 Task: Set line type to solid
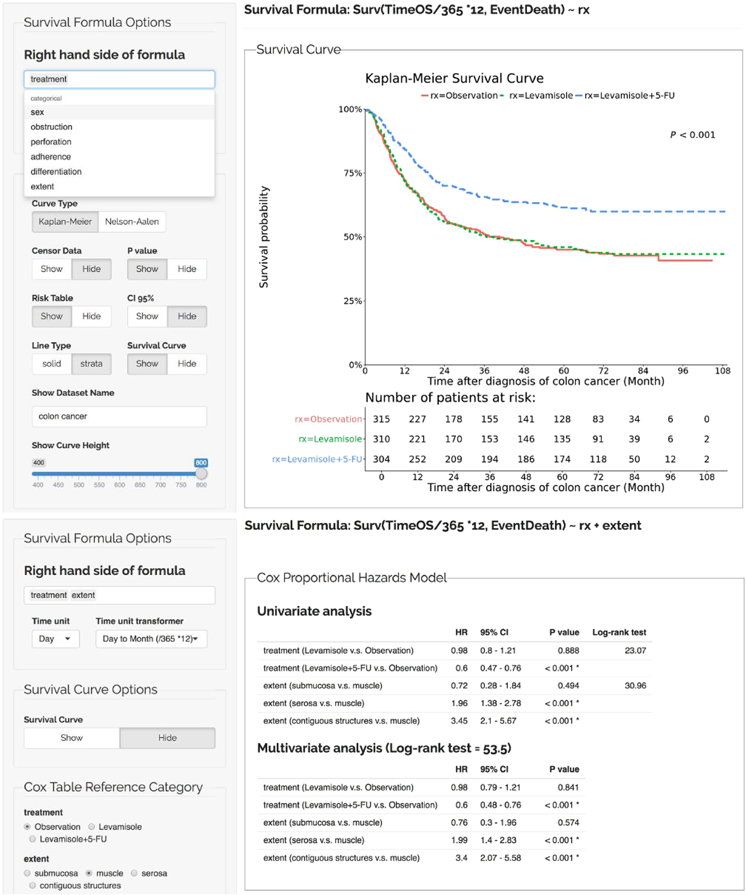(x=52, y=364)
